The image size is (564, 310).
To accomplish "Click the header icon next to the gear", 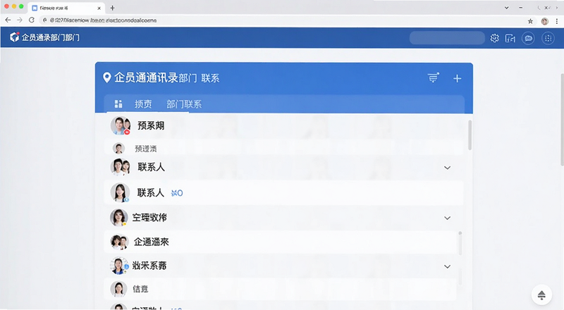I will pyautogui.click(x=510, y=38).
